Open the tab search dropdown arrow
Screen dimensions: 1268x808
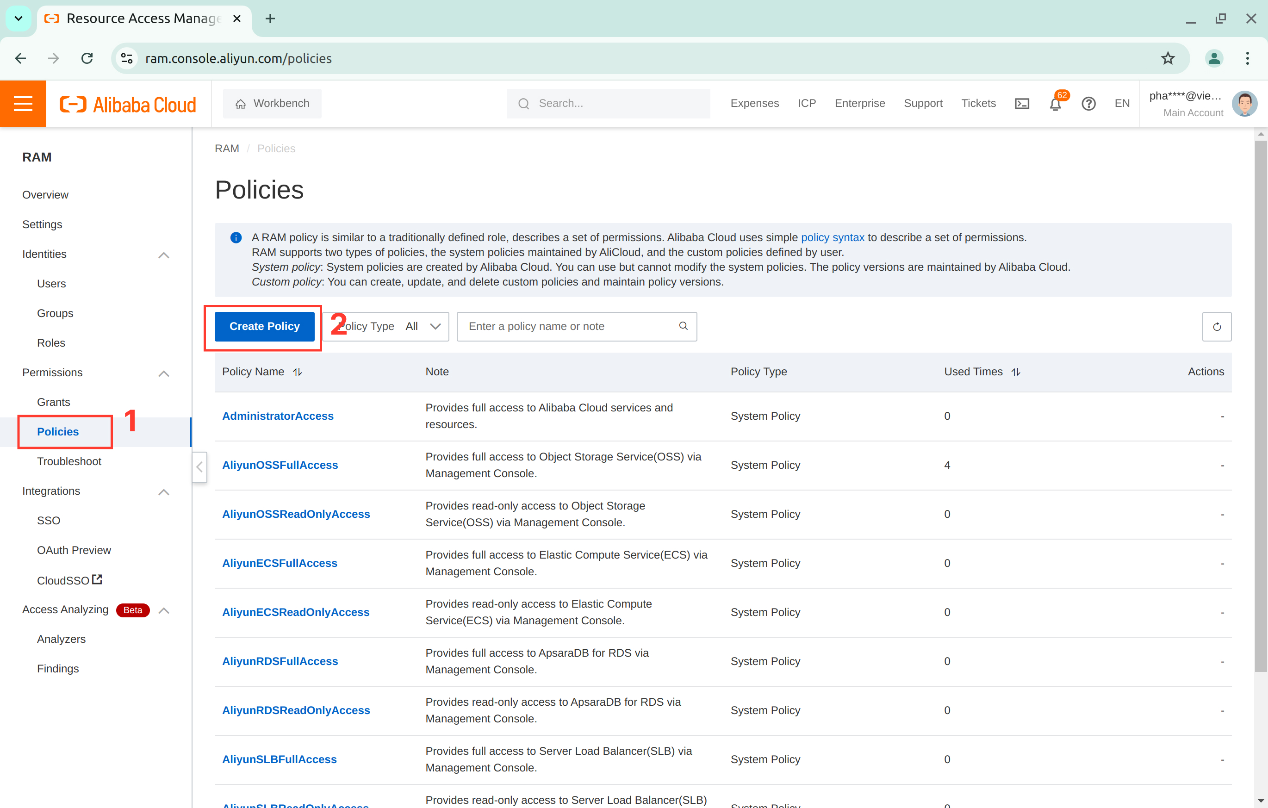19,19
